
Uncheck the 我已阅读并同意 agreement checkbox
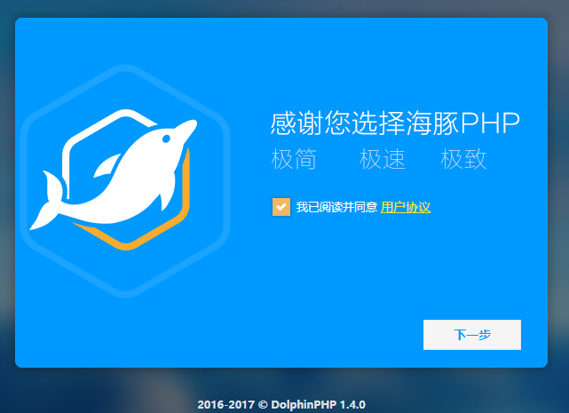281,207
